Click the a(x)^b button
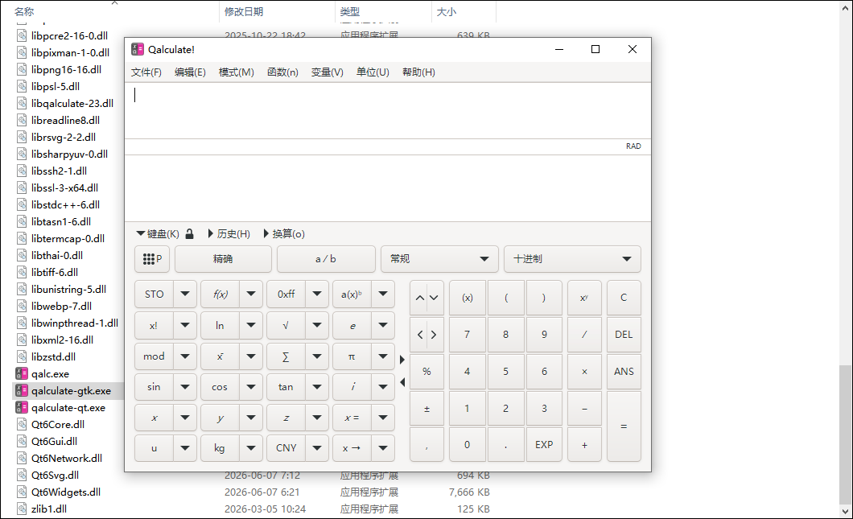This screenshot has height=519, width=853. 352,295
